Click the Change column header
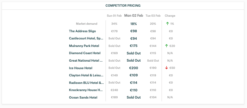This screenshot has height=108, width=247. [x=170, y=16]
